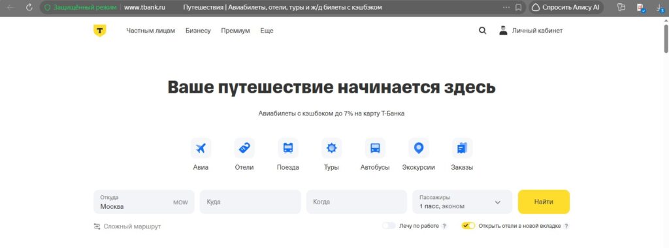The width and height of the screenshot is (669, 248).
Task: Click the Туры label text
Action: [331, 168]
